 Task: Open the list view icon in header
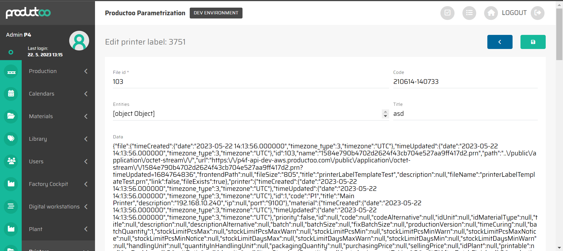469,13
